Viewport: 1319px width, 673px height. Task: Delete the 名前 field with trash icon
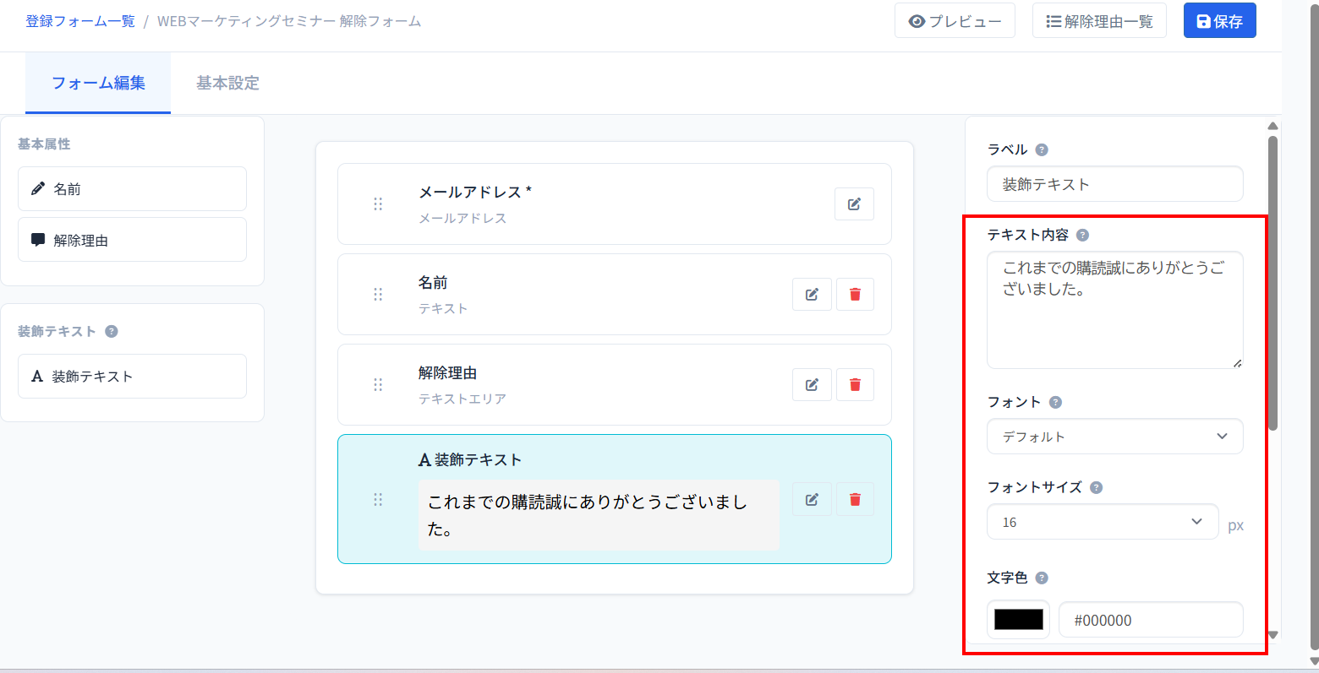pos(855,295)
